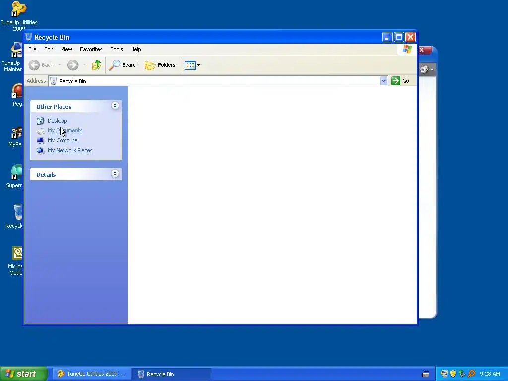Viewport: 508px width, 381px height.
Task: Click the keyboard icon on the taskbar
Action: [x=426, y=374]
